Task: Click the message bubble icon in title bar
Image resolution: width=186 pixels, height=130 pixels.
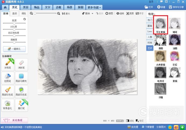Action: pyautogui.click(x=162, y=2)
